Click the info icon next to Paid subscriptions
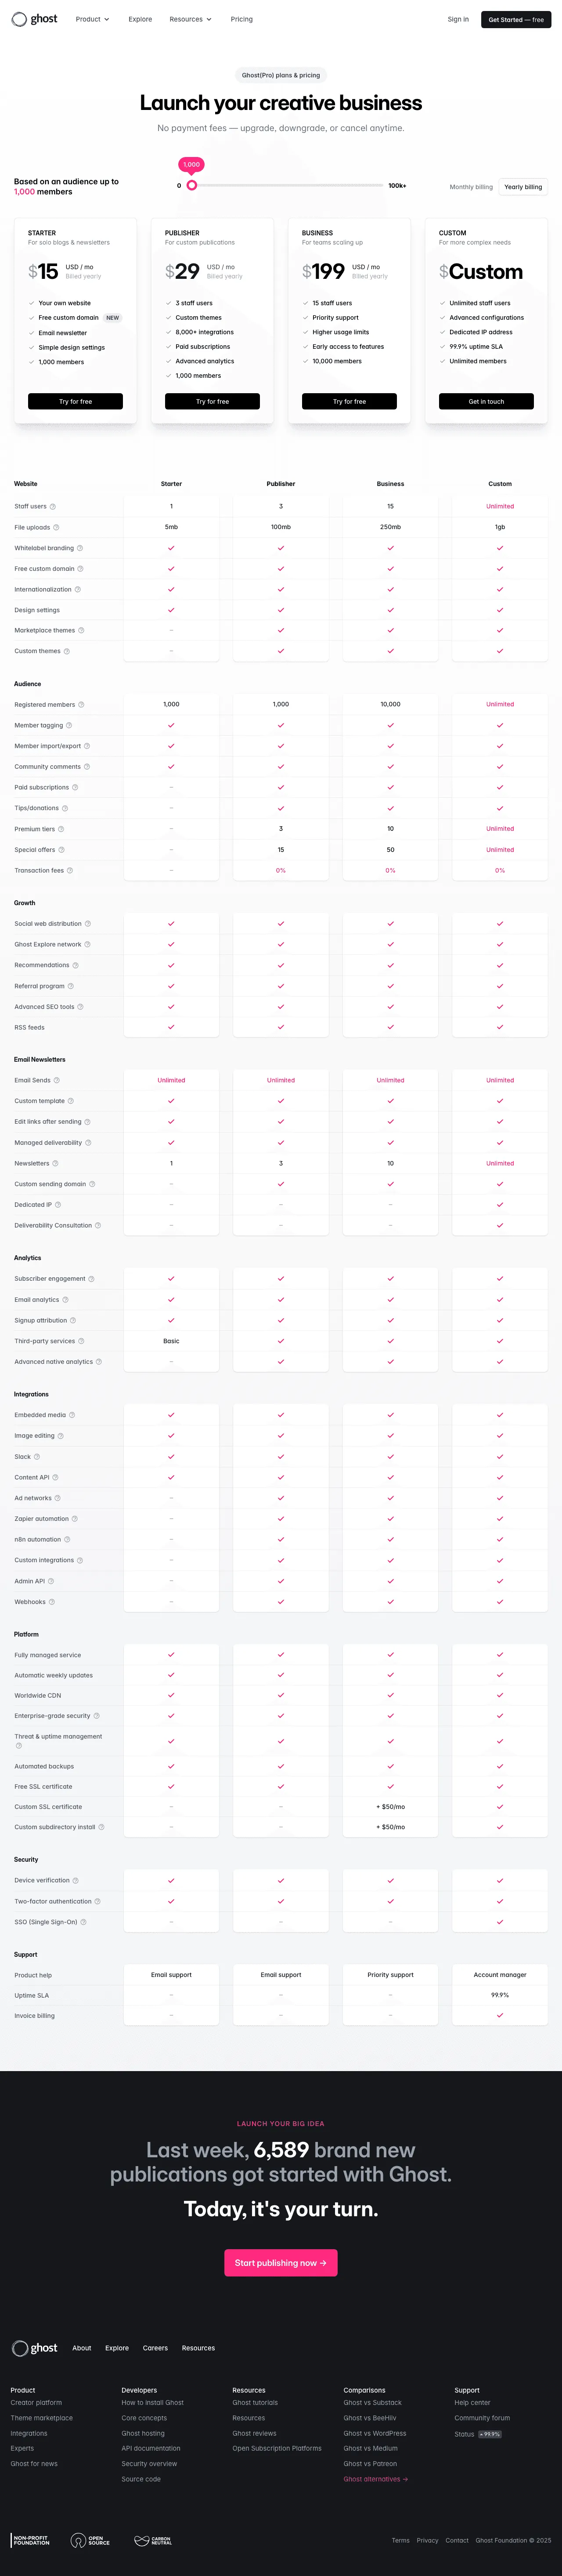The width and height of the screenshot is (562, 2576). [75, 787]
